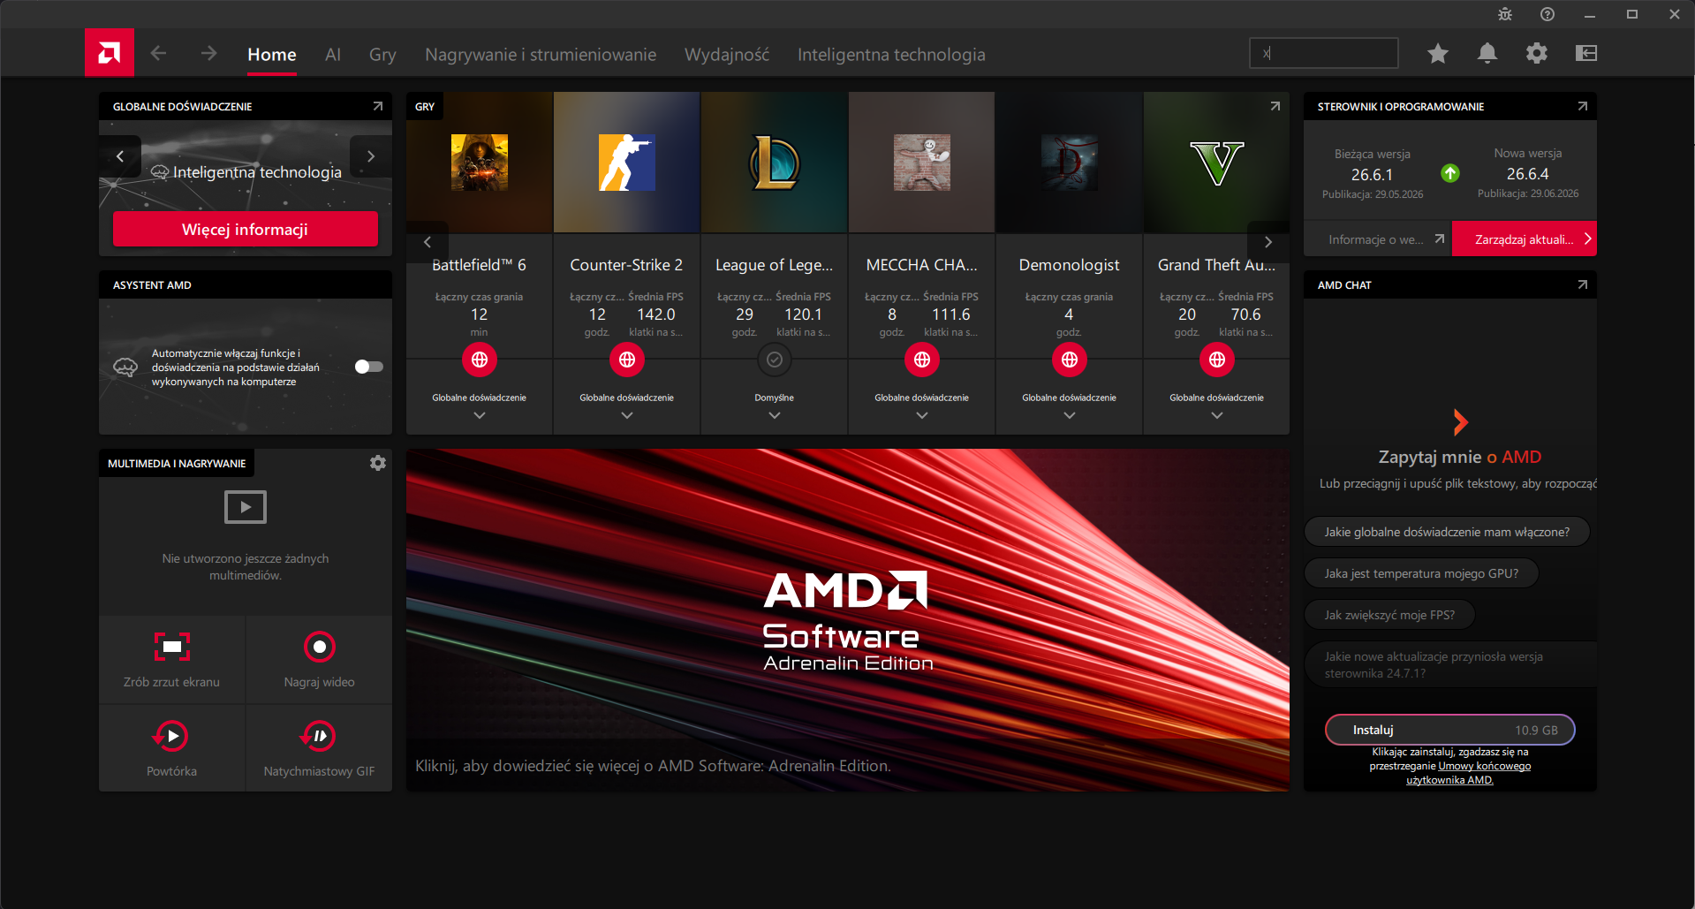Open Multimedia i nagrywanie settings gear
The height and width of the screenshot is (909, 1695).
378,463
